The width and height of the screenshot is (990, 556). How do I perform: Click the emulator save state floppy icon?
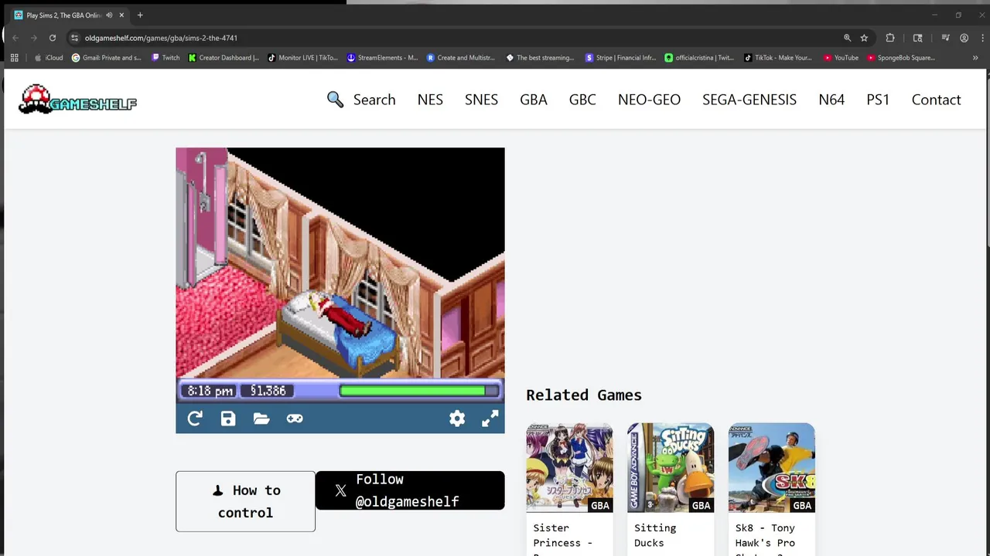[x=228, y=419]
